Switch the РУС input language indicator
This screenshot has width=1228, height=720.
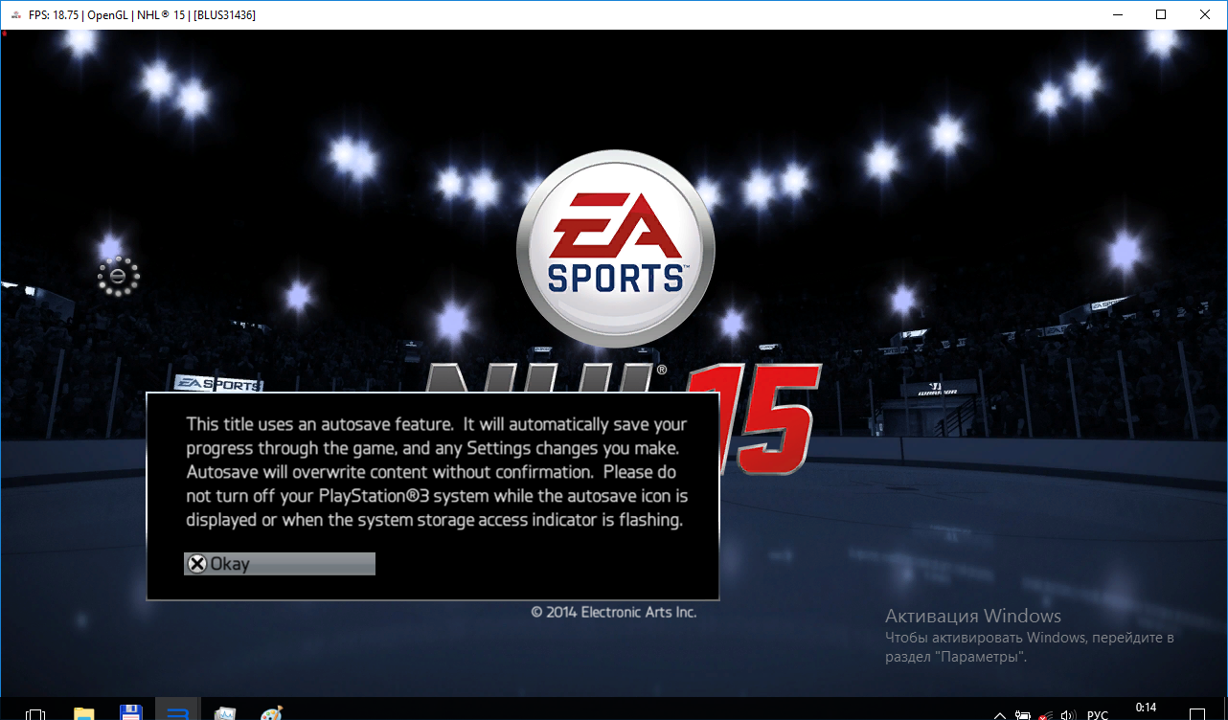tap(1098, 714)
